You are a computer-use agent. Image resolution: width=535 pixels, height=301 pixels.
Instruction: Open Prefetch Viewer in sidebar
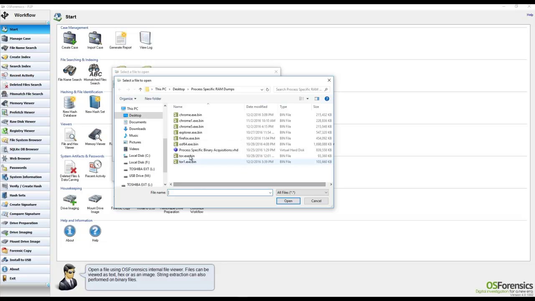pyautogui.click(x=25, y=112)
